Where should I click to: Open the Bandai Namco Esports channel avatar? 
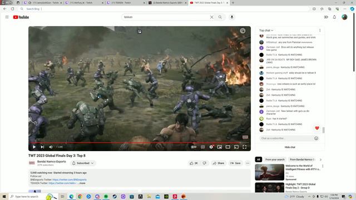pos(32,163)
